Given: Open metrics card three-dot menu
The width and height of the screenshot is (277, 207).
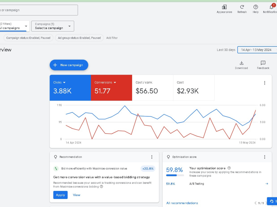Looking at the screenshot, I should (265, 83).
